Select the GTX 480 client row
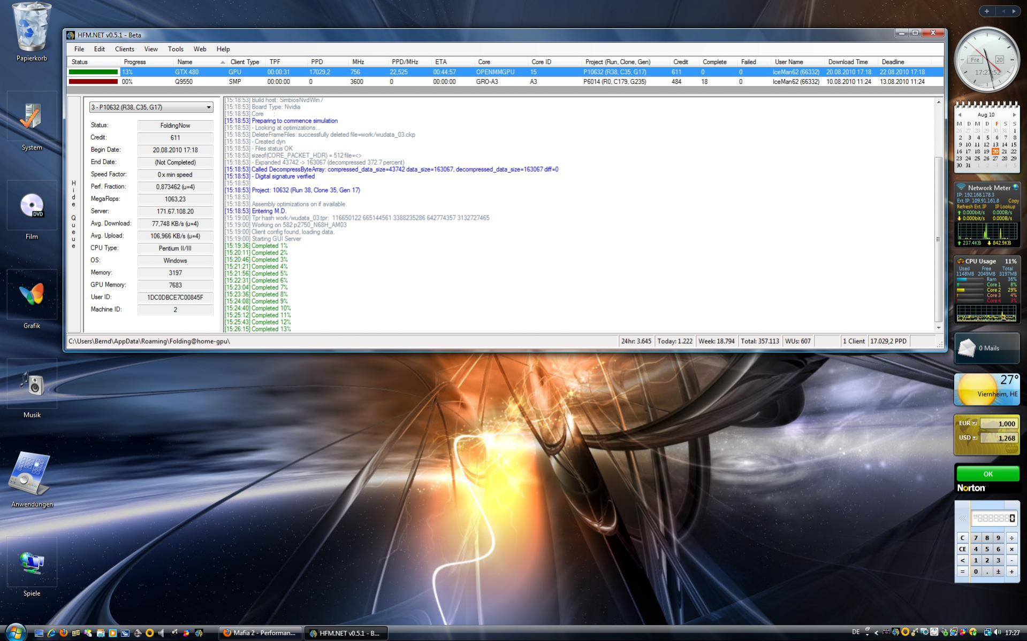The width and height of the screenshot is (1027, 641). tap(505, 72)
